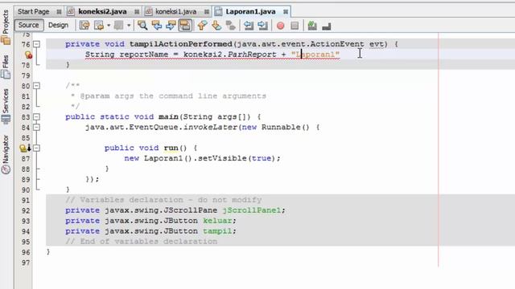Click on new Runnable() text
Viewport: 515px width, 289px height.
pyautogui.click(x=275, y=127)
